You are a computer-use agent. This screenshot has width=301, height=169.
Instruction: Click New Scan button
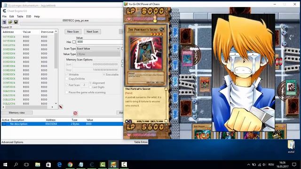73,31
